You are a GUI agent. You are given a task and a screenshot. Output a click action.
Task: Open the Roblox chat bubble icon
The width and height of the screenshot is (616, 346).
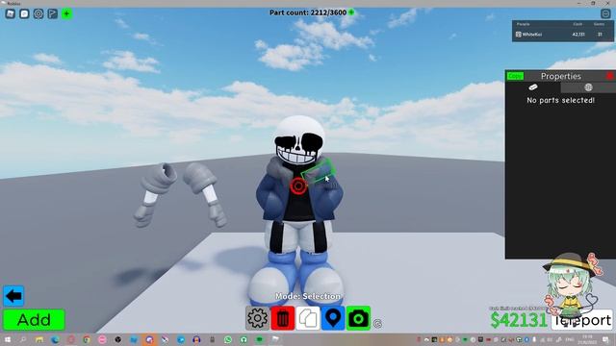24,13
